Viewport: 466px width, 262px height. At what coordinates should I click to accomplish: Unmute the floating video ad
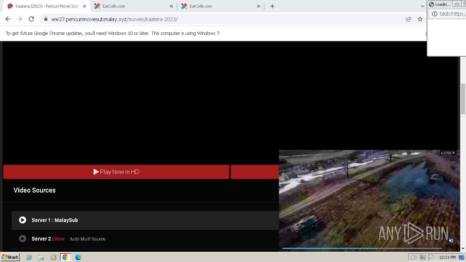point(451,241)
